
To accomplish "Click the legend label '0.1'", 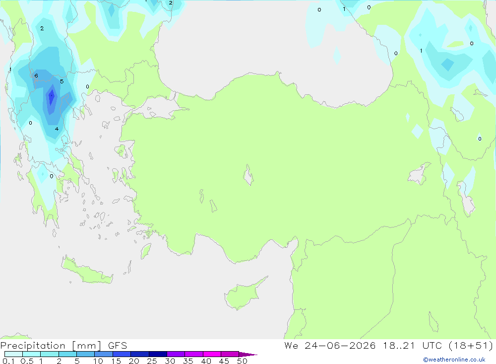I will (8, 361).
